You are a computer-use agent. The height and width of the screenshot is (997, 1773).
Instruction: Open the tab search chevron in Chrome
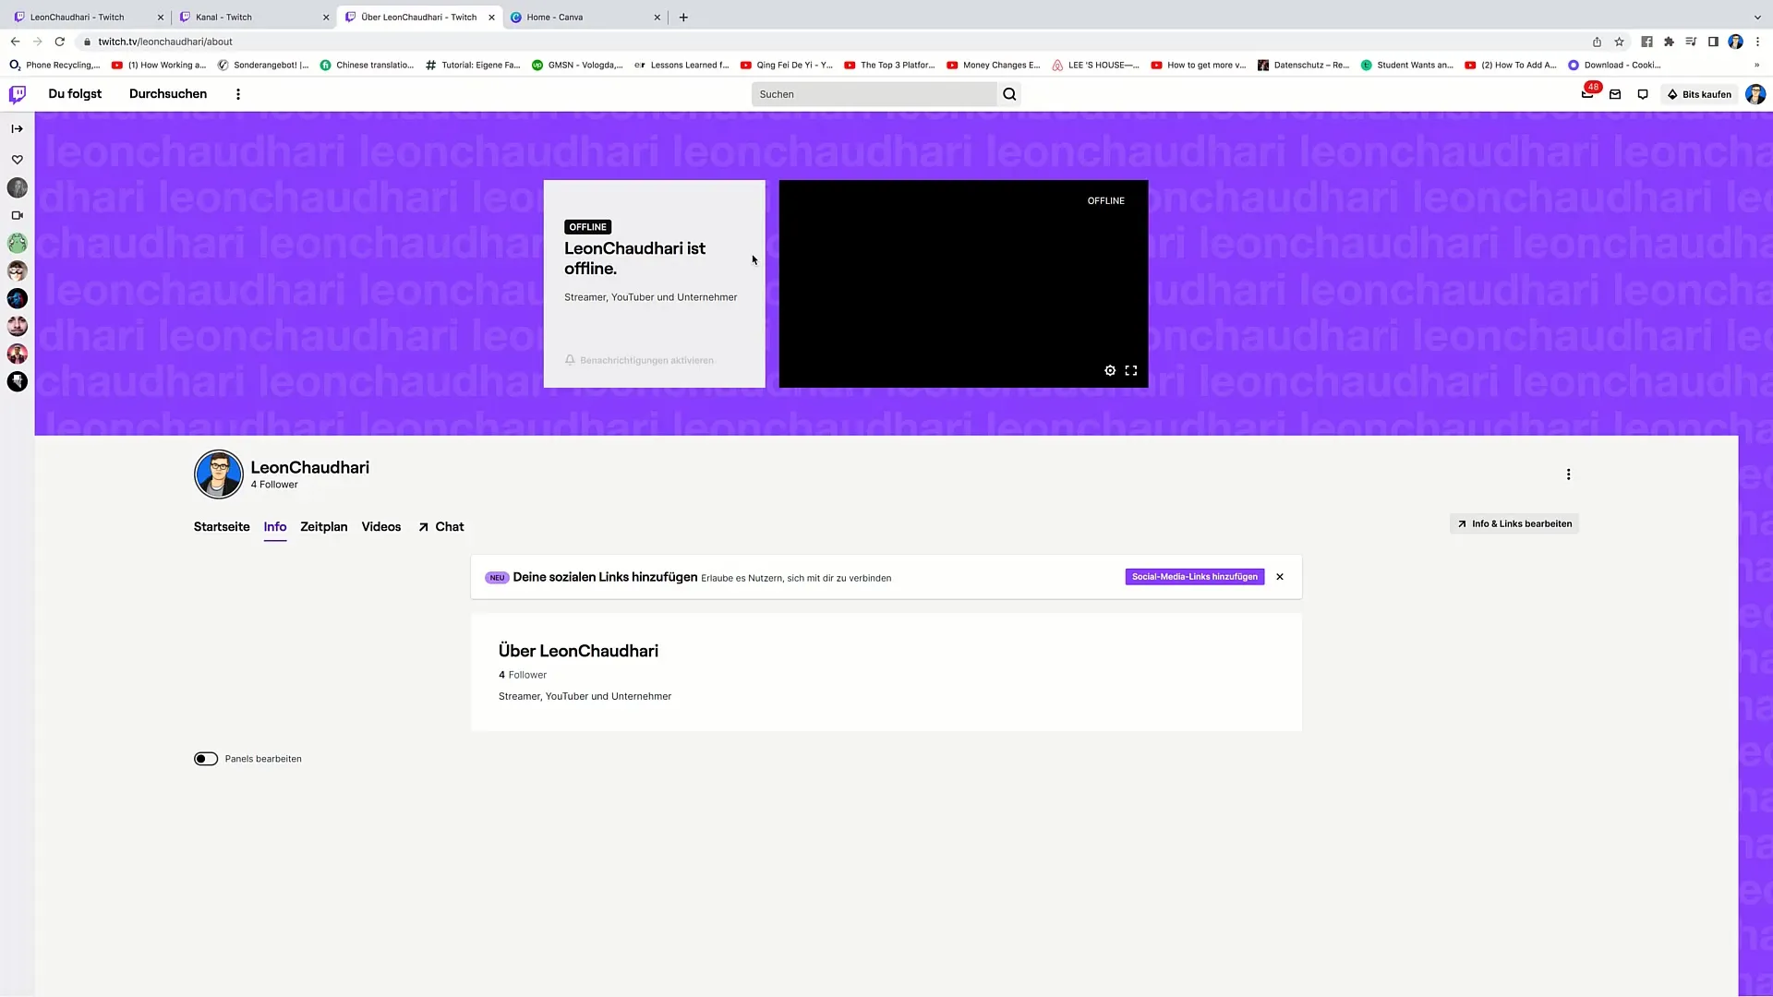point(1757,17)
